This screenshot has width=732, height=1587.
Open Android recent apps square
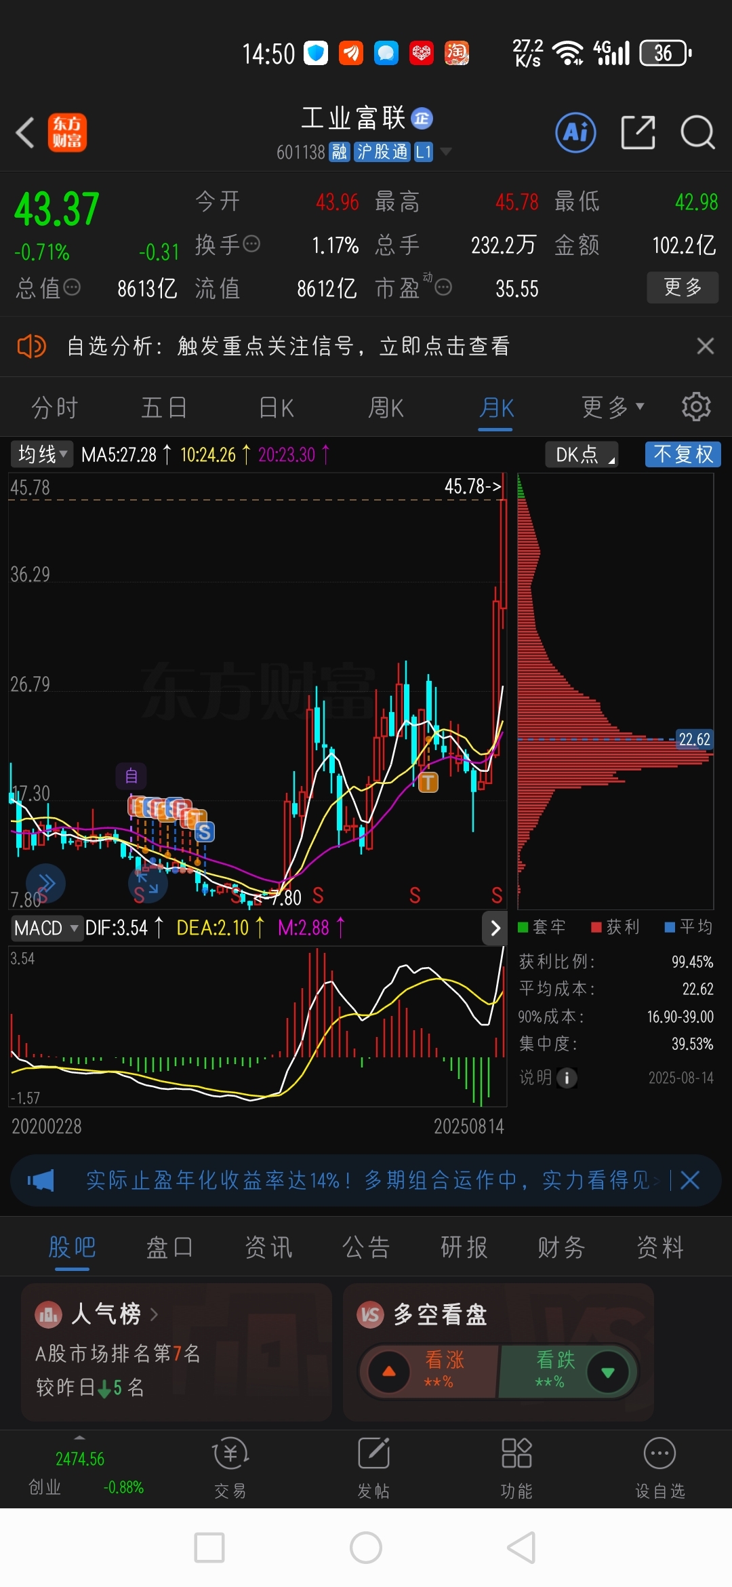pyautogui.click(x=209, y=1548)
